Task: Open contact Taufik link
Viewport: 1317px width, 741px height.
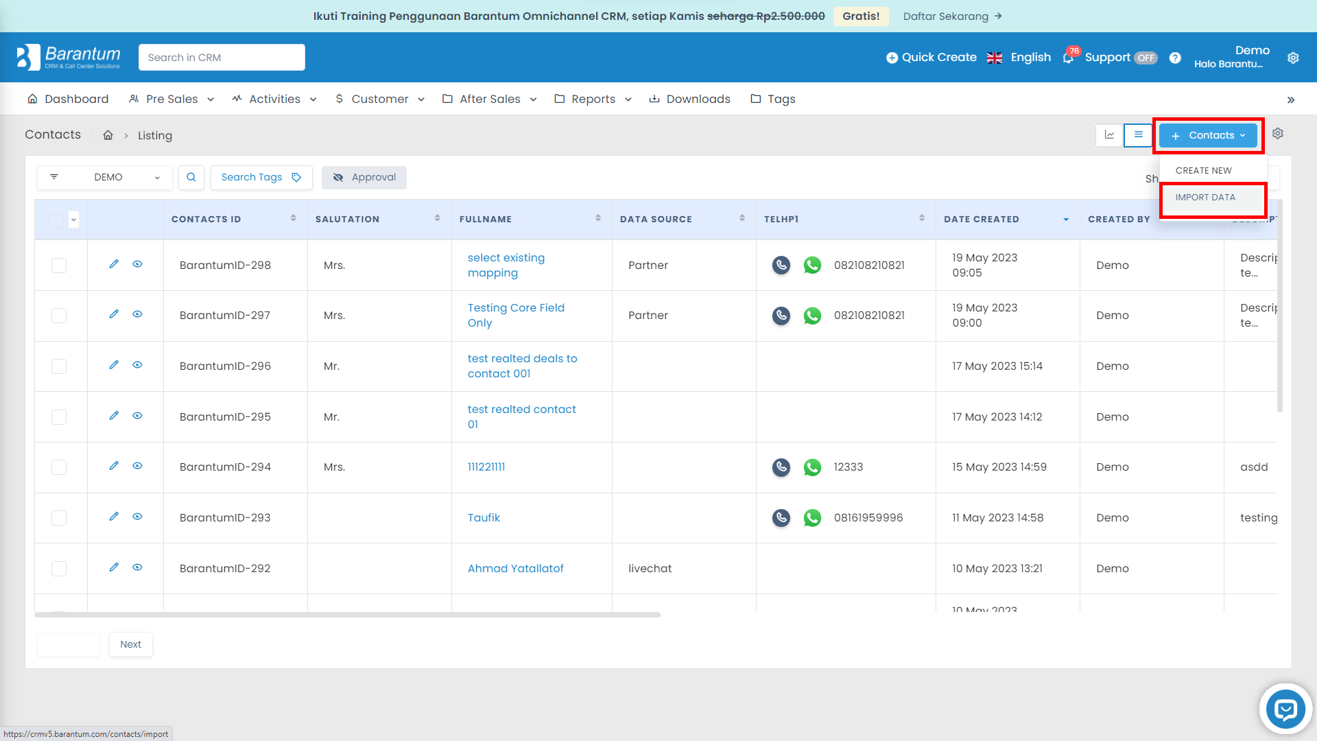Action: pos(484,517)
